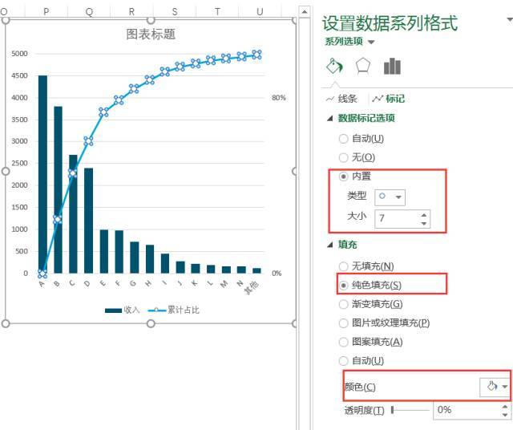Select column S header
The width and height of the screenshot is (513, 430).
click(175, 11)
